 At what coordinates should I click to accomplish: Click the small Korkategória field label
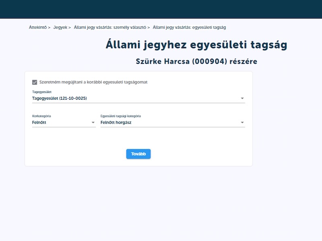click(x=41, y=116)
